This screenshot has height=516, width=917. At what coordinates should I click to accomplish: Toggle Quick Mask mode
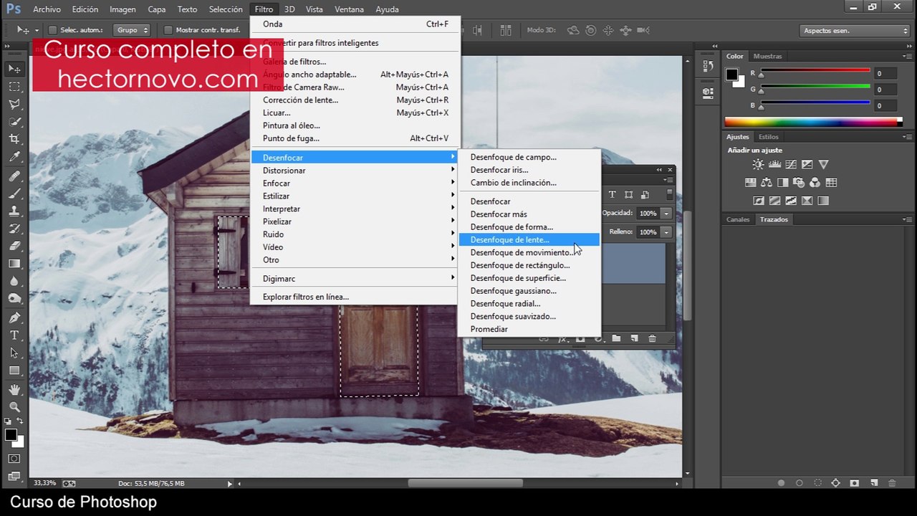click(x=14, y=459)
